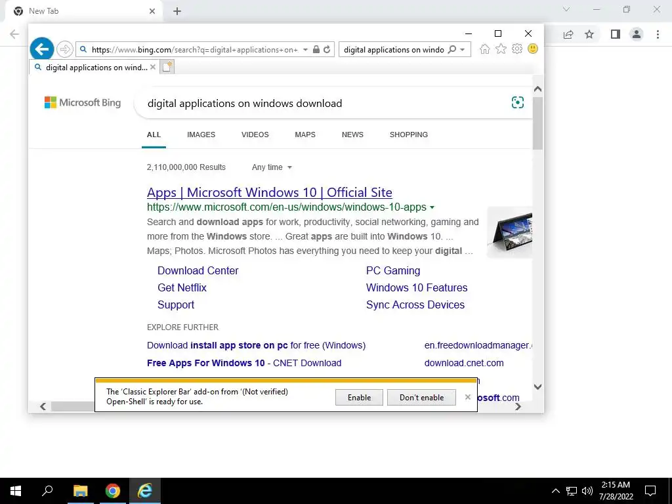Open IE Tools gear icon
Viewport: 672px width, 504px height.
point(517,49)
